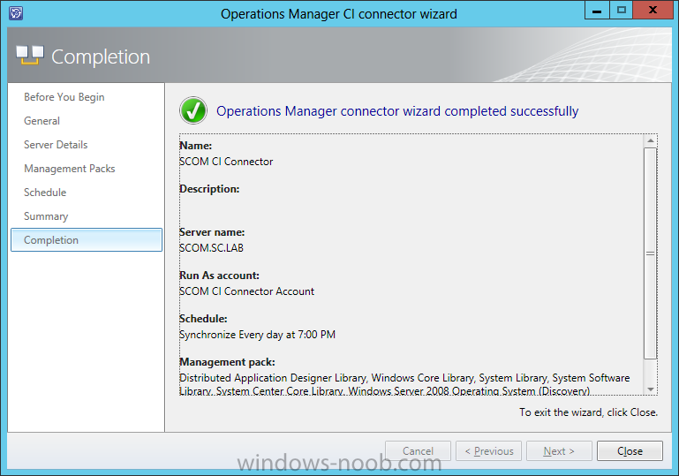This screenshot has width=679, height=476.
Task: Open the Schedule step
Action: click(x=45, y=193)
